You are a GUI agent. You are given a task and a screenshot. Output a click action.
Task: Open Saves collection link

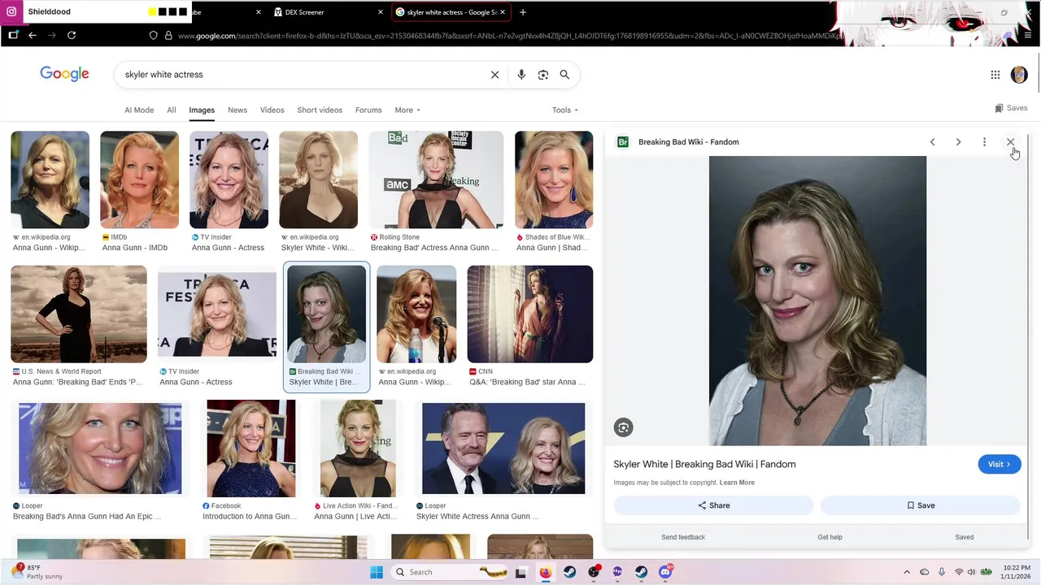(x=1011, y=108)
